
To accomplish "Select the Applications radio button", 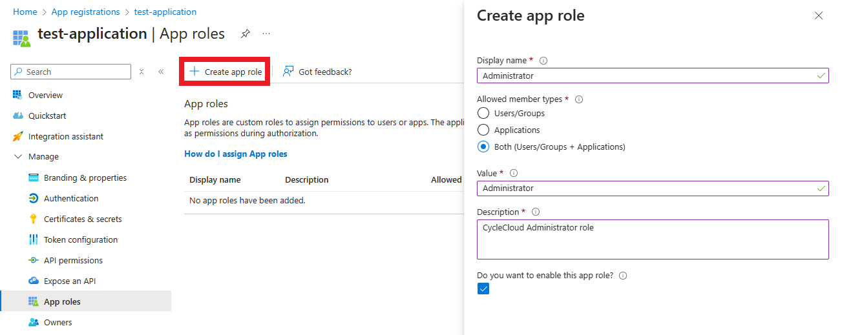I will (x=483, y=130).
